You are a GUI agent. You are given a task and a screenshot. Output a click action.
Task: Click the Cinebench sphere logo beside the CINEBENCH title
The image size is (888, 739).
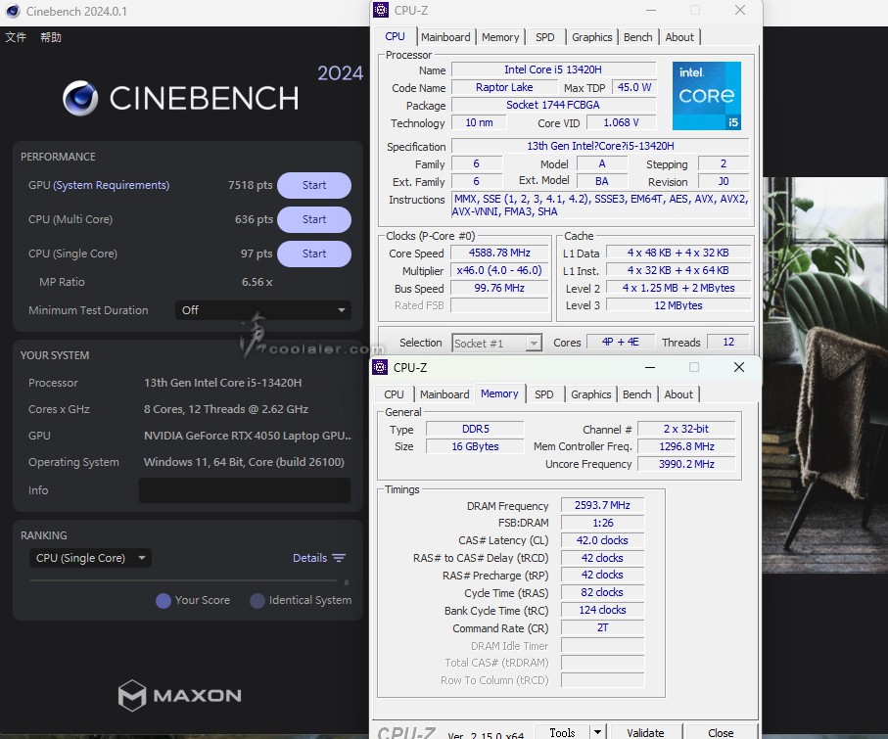[80, 98]
